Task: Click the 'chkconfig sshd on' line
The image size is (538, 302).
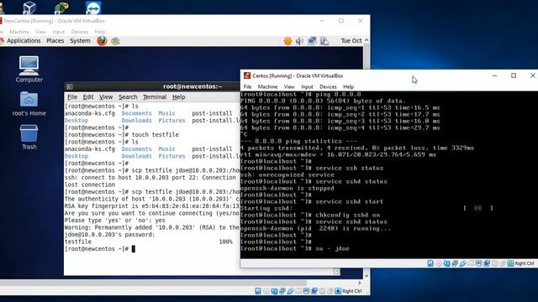Action: pyautogui.click(x=310, y=215)
